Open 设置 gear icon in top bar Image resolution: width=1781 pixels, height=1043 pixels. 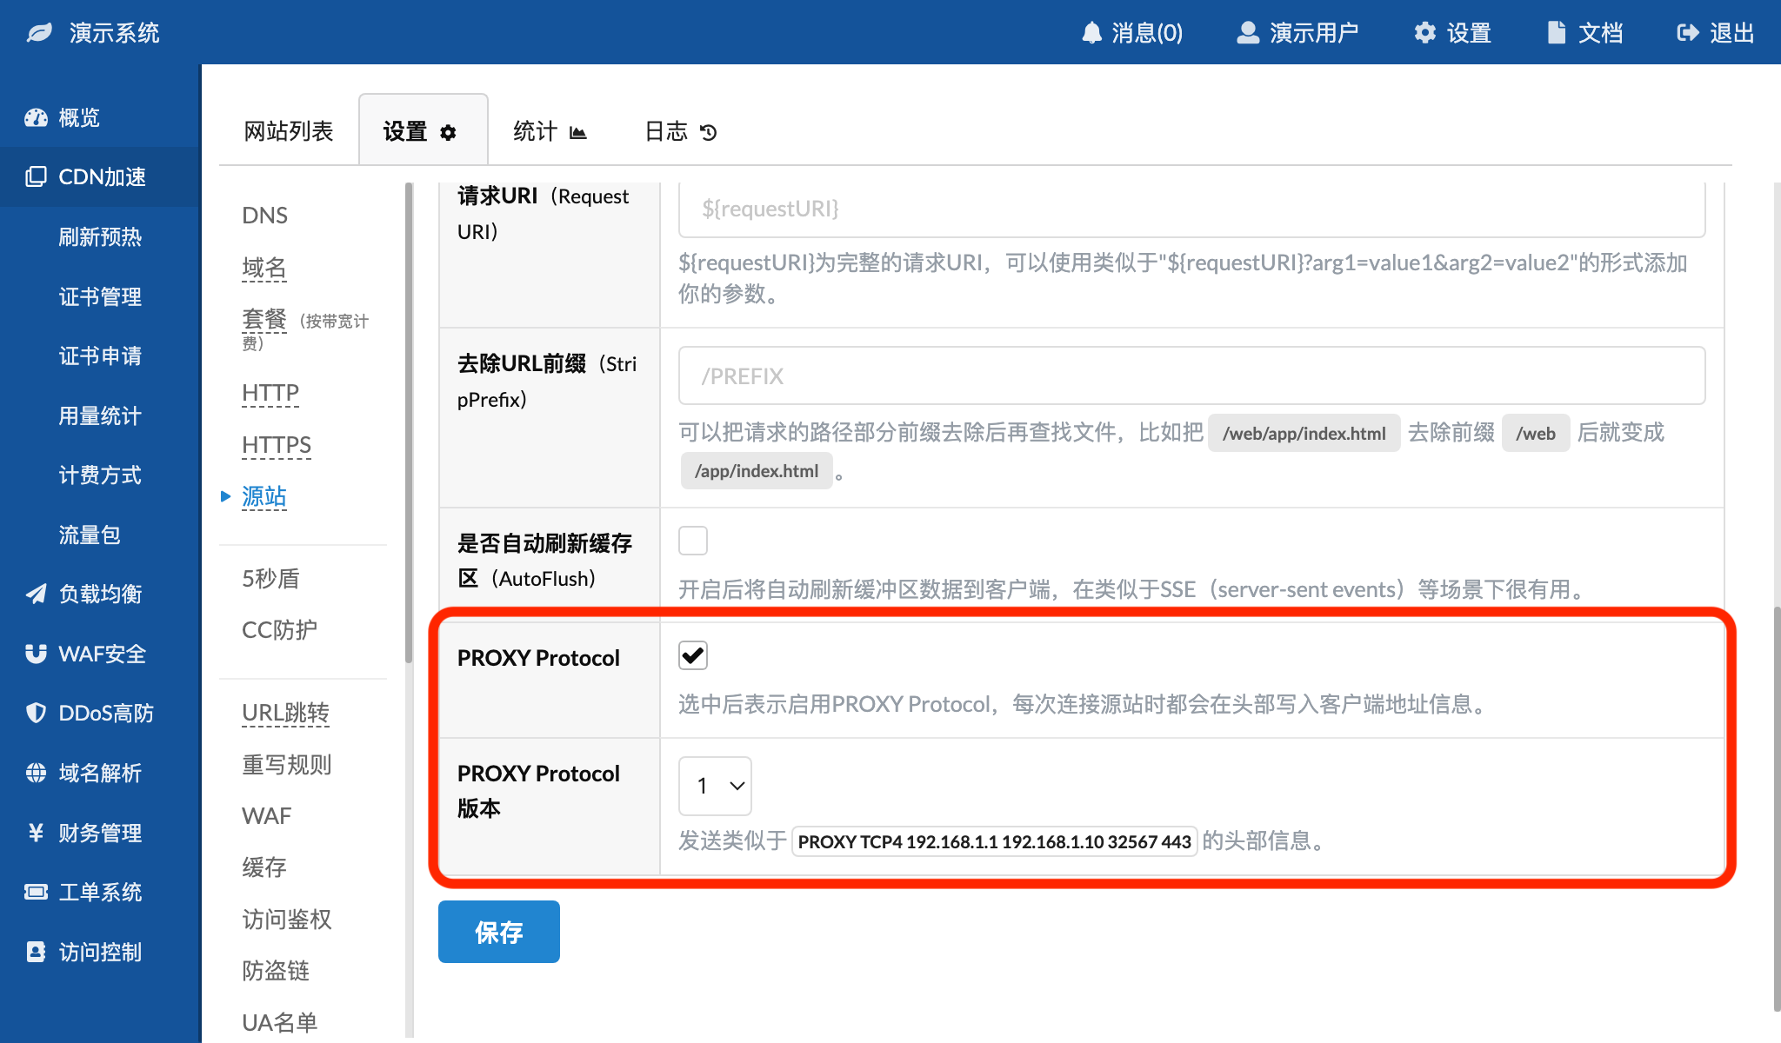click(1424, 33)
